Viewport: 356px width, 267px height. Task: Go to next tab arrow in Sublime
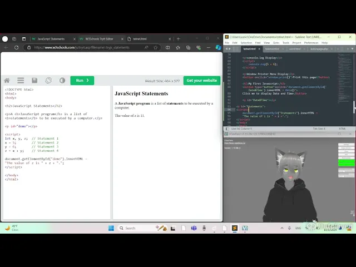tap(230, 49)
